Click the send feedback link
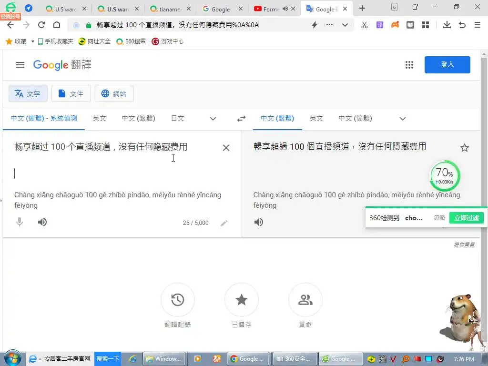Image resolution: width=488 pixels, height=366 pixels. coord(464,245)
